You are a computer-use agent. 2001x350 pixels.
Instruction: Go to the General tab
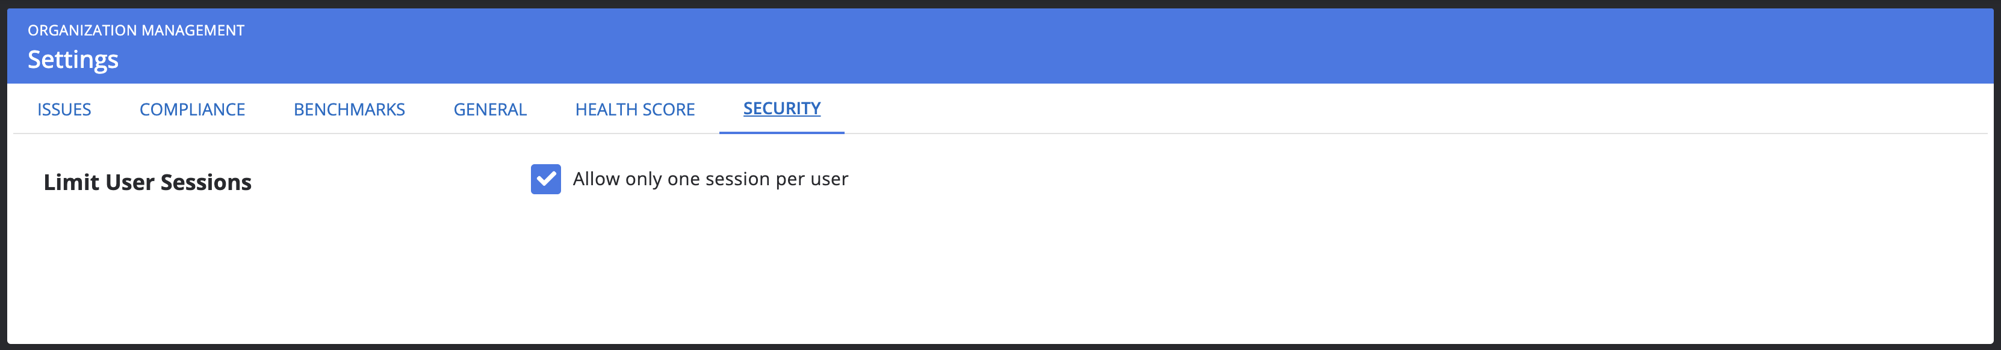pyautogui.click(x=489, y=109)
